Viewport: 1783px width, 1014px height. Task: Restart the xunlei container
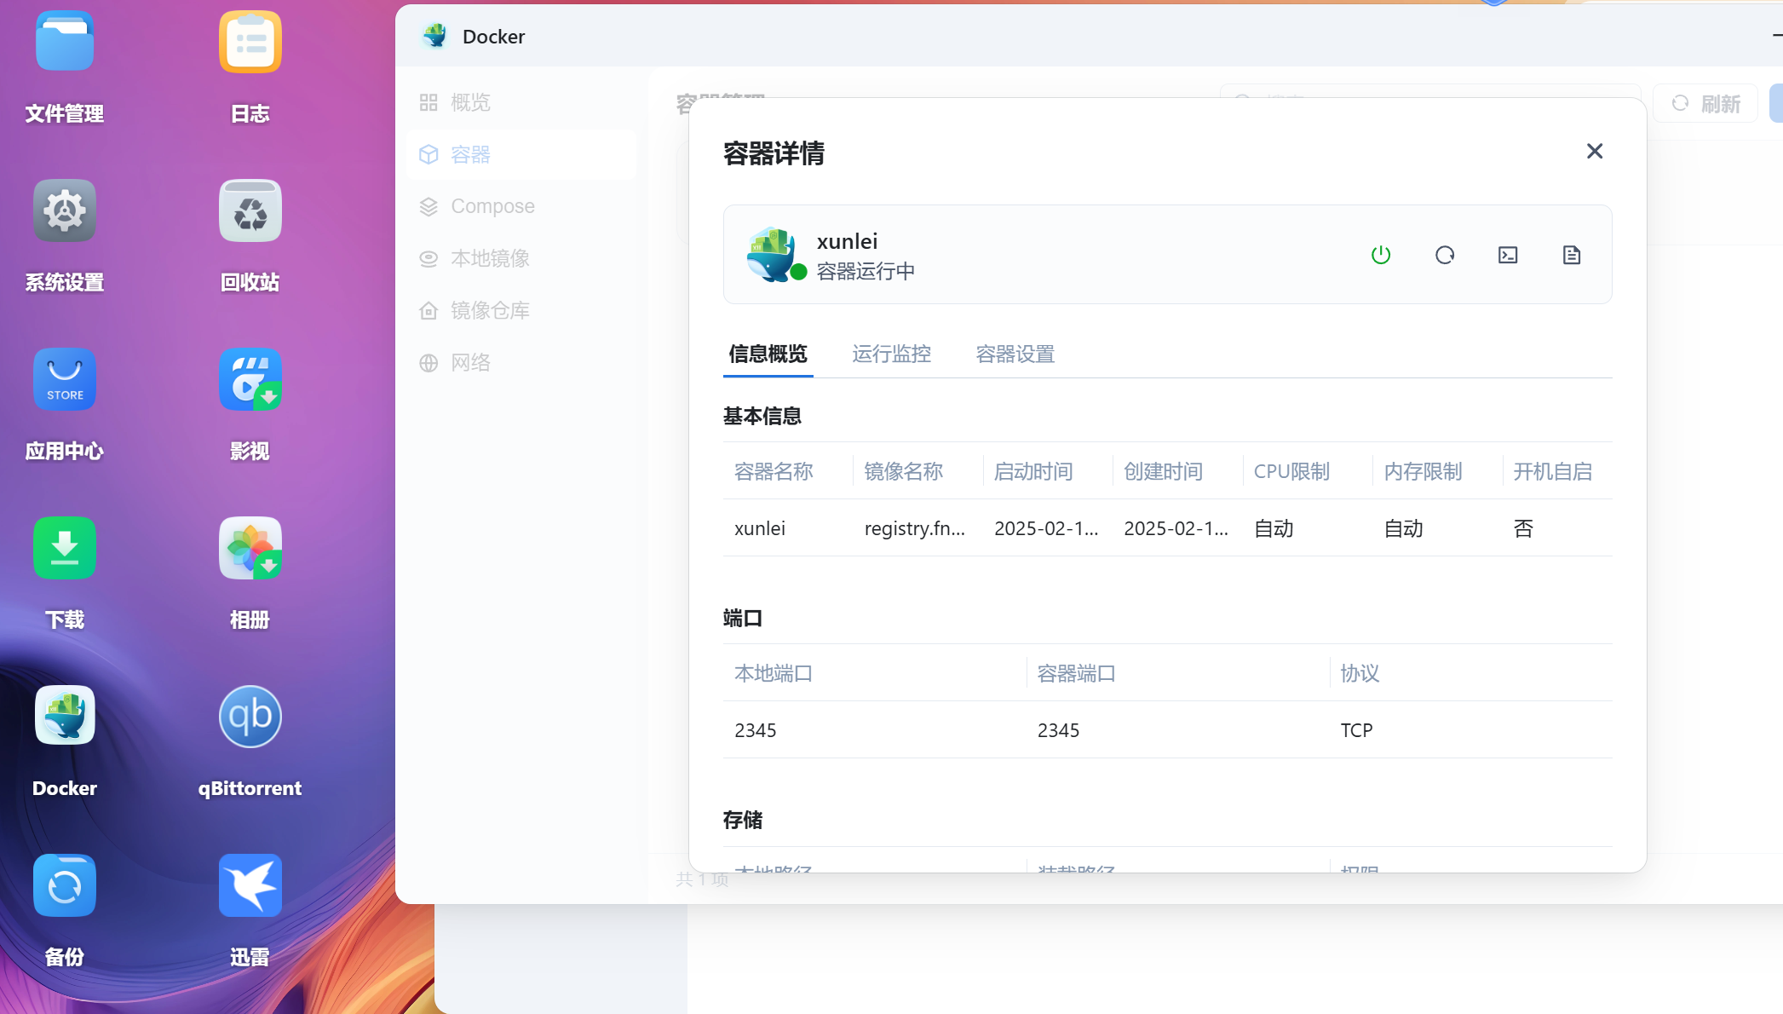(1445, 255)
